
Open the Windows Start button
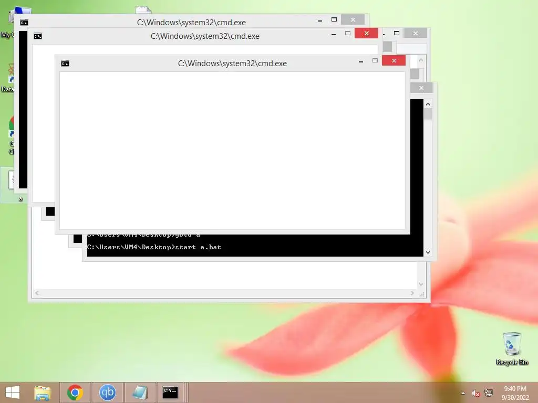coord(13,393)
